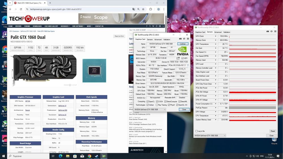Click GP106 chip image thumbnail
The image size is (283, 159).
94,70
